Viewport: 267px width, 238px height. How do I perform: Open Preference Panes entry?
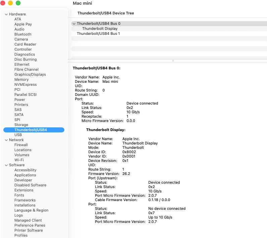pos(30,225)
